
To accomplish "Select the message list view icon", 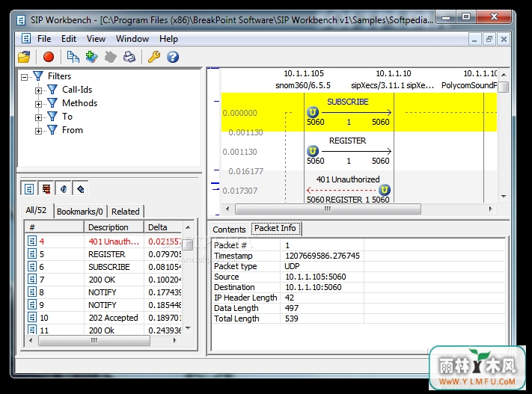I will [29, 189].
